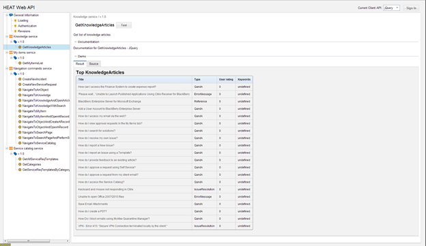This screenshot has height=246, width=426.
Task: Switch to the Source tab
Action: (94, 64)
